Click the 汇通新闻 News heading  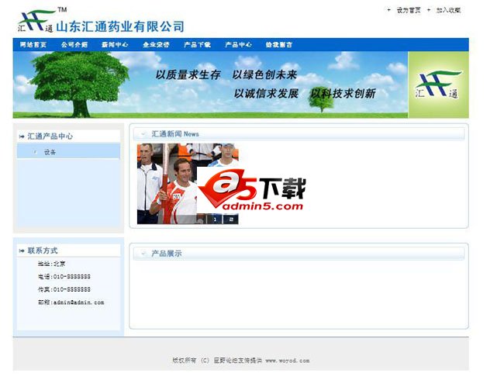[x=175, y=133]
